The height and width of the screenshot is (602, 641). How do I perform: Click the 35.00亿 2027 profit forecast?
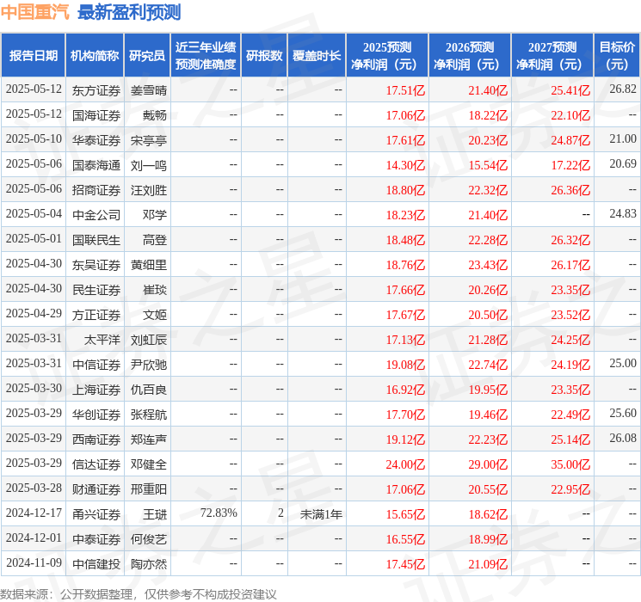point(570,464)
